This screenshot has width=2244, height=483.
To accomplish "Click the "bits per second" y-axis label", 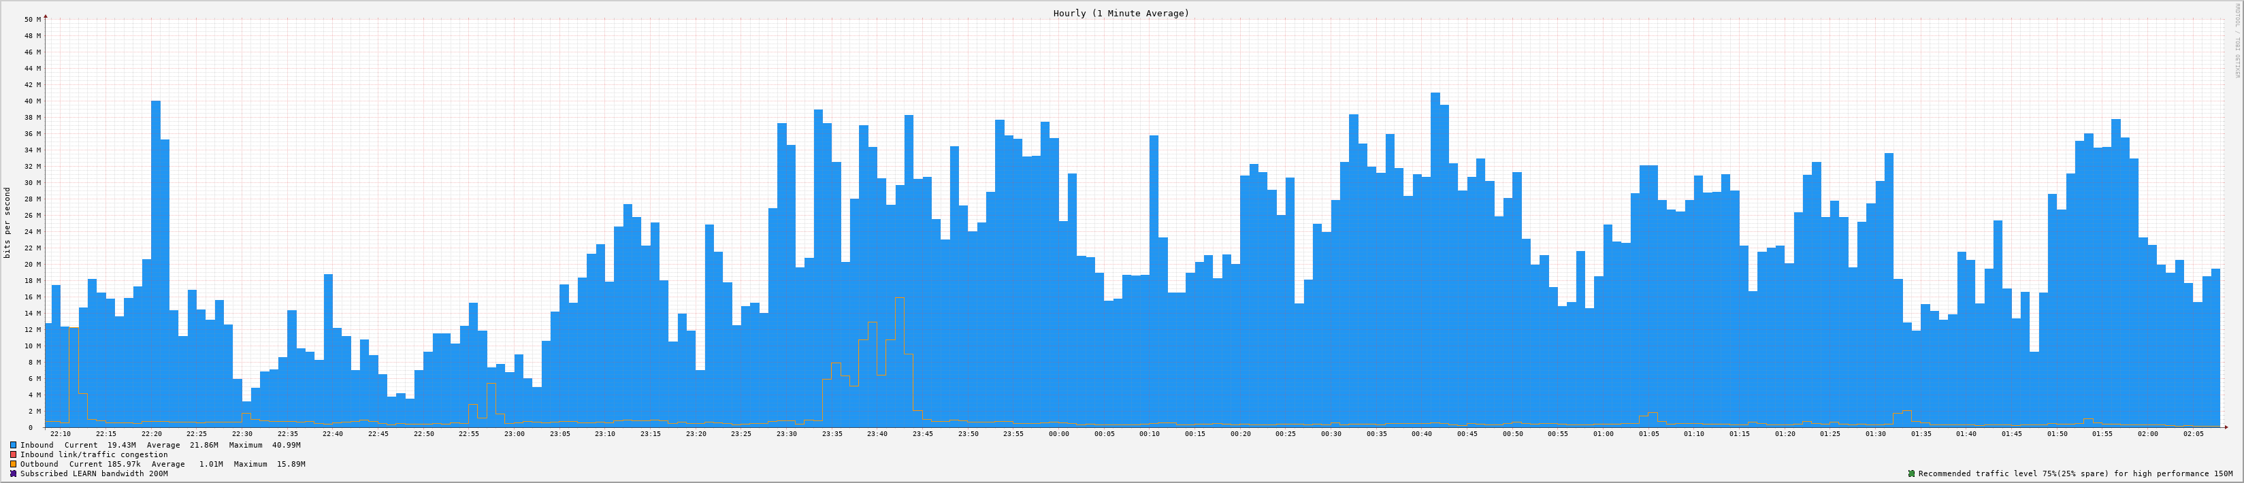I will (8, 222).
